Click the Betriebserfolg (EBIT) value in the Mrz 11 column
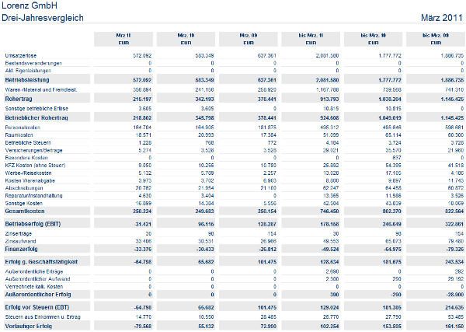Viewport: 466px width, 332px height. pos(143,224)
